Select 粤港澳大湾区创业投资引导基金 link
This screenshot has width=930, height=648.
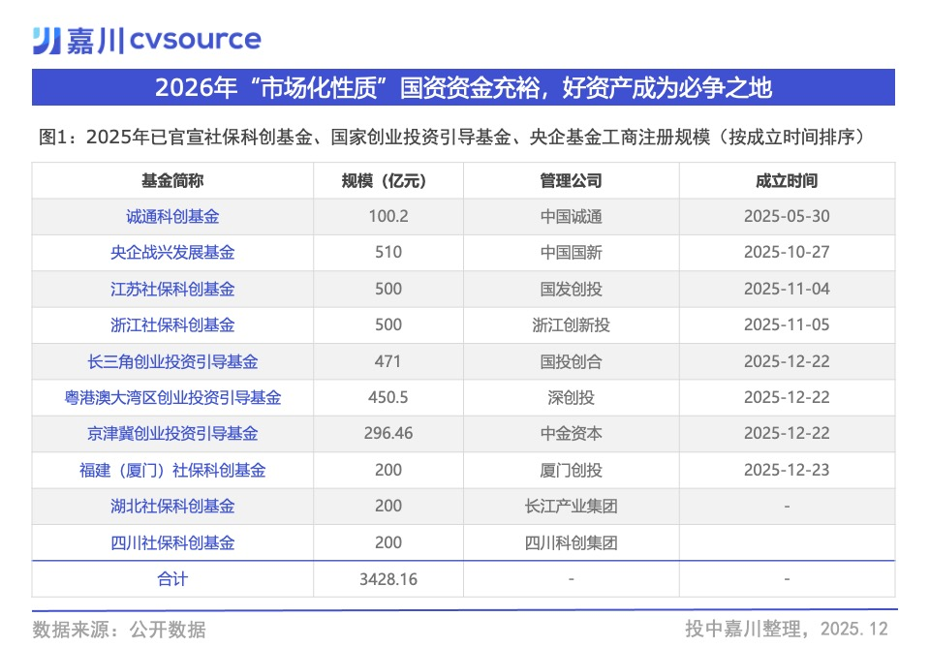[x=172, y=398]
